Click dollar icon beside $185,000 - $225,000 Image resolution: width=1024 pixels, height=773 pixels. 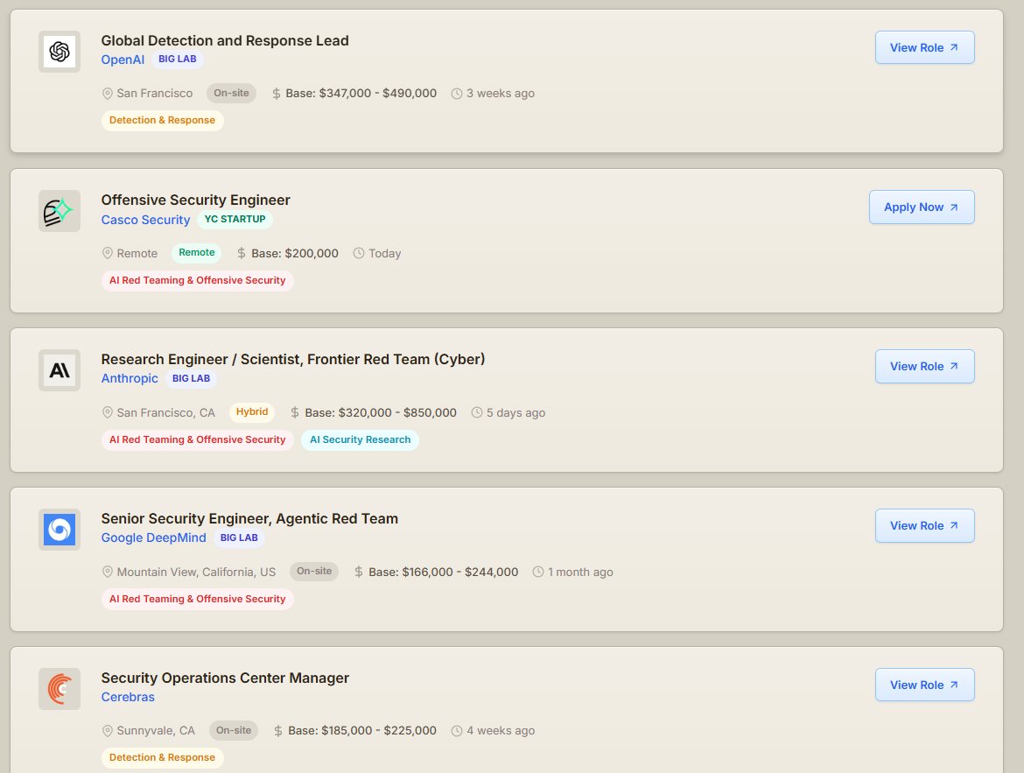278,731
